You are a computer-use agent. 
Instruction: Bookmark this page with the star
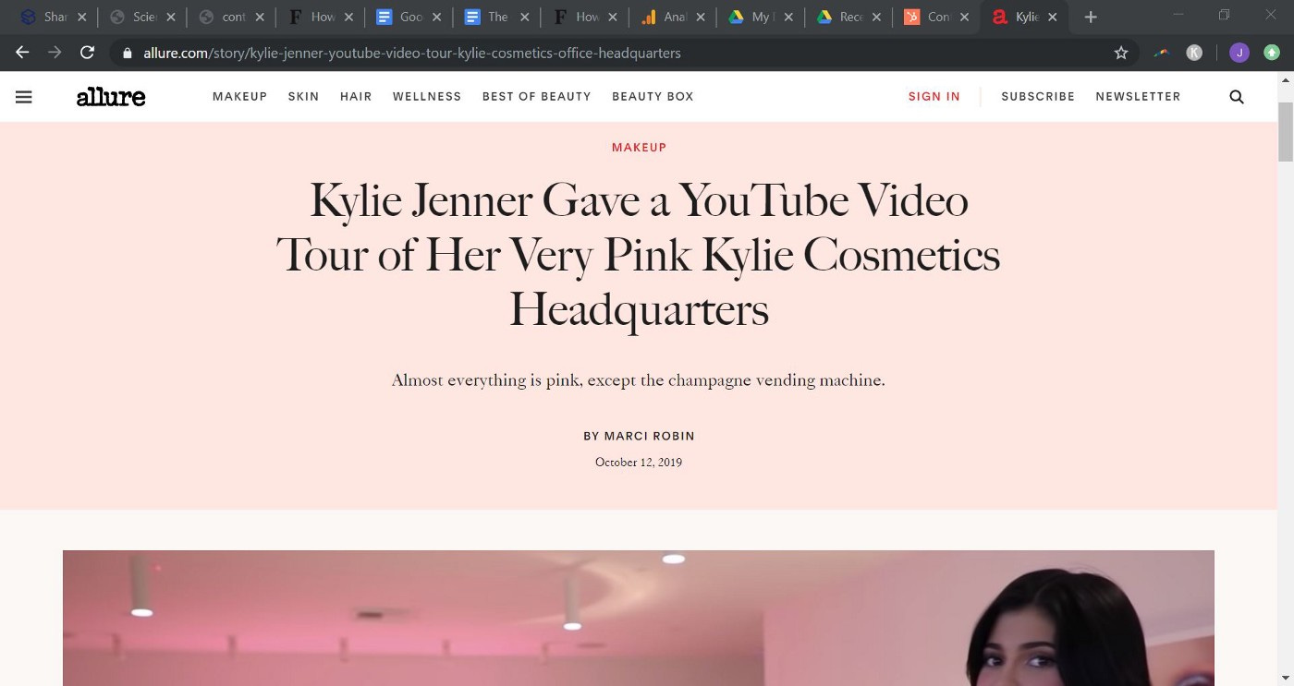click(x=1121, y=53)
